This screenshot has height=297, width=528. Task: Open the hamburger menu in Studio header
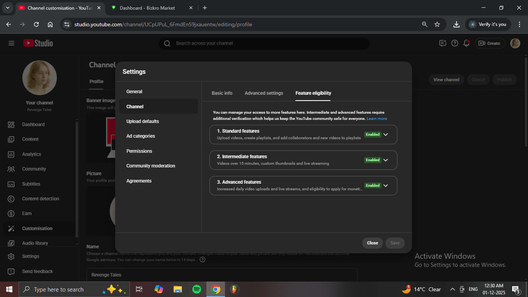(x=11, y=43)
